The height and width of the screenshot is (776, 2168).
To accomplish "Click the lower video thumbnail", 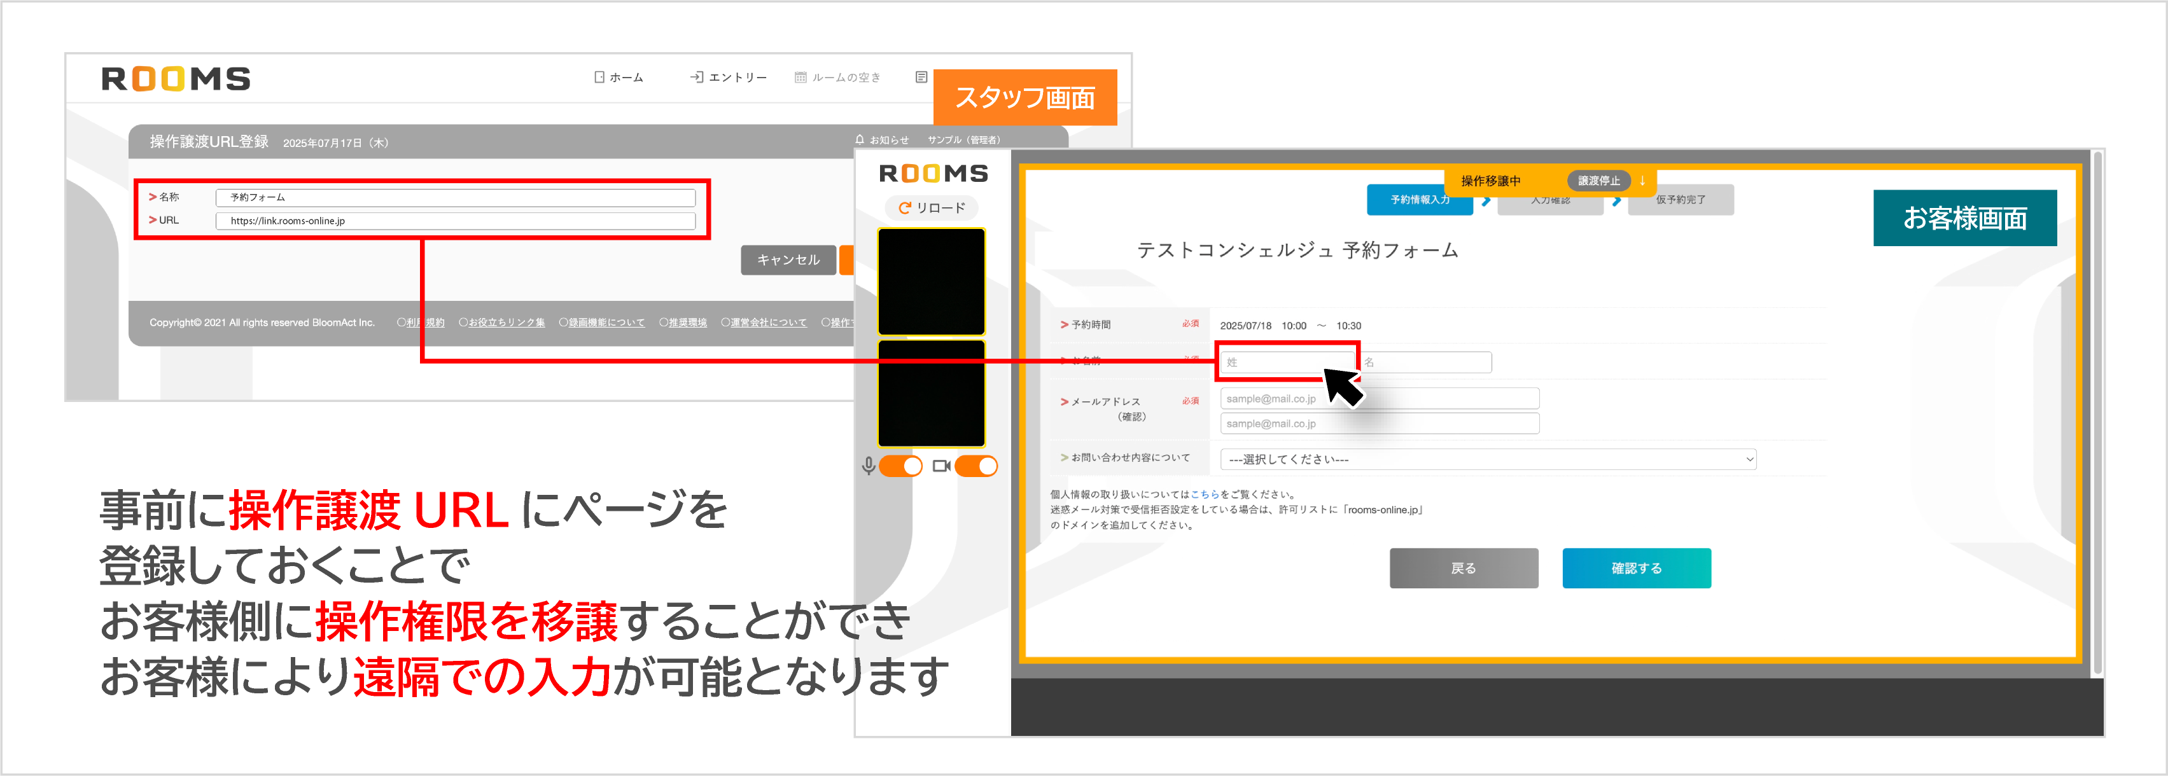I will pos(932,393).
